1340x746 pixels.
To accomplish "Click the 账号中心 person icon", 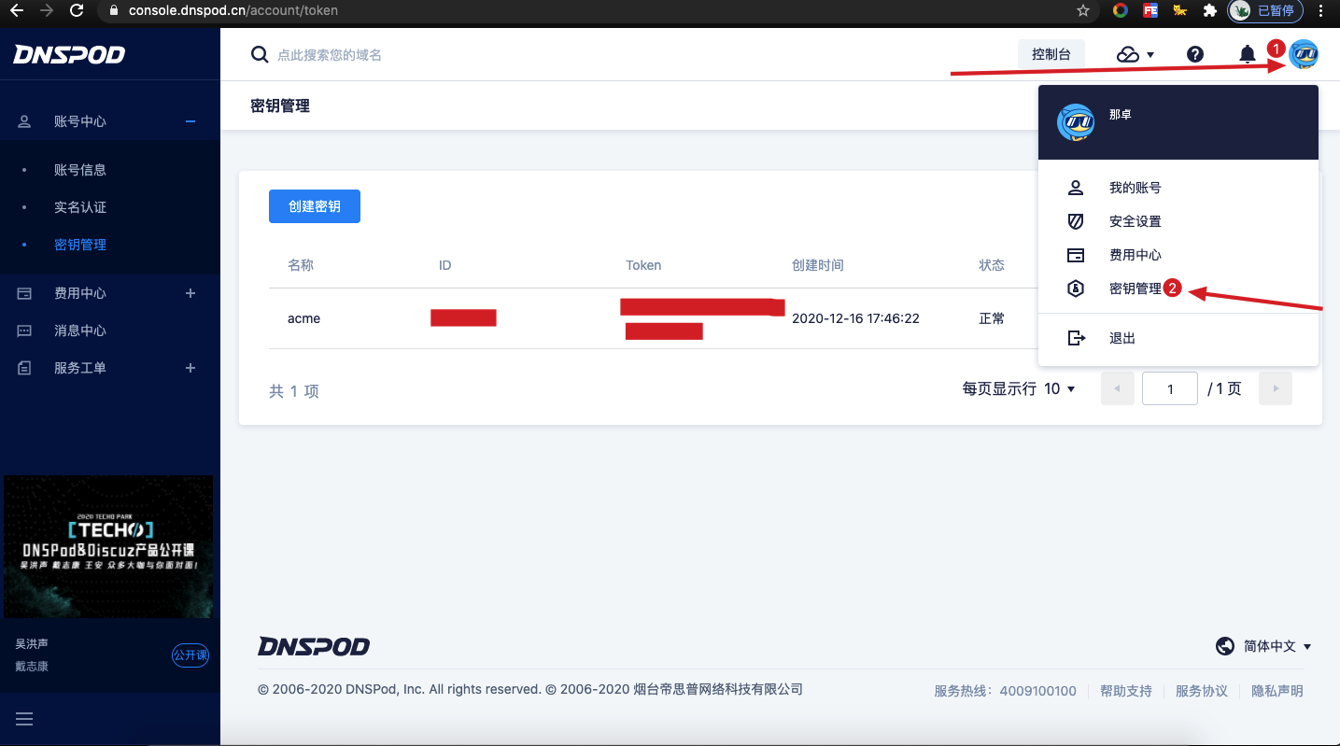I will coord(24,121).
